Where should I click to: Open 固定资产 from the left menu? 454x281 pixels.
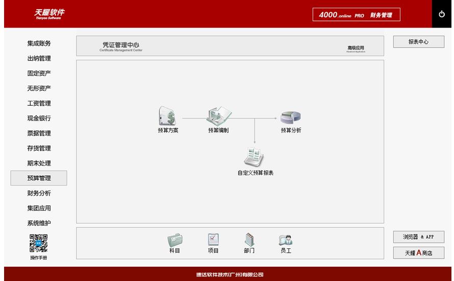pyautogui.click(x=39, y=74)
